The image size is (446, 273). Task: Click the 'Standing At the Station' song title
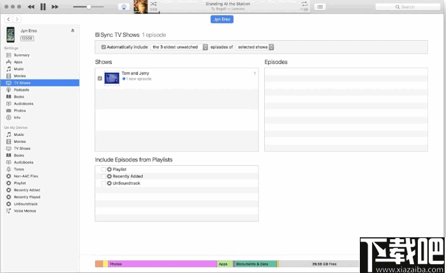pyautogui.click(x=228, y=4)
